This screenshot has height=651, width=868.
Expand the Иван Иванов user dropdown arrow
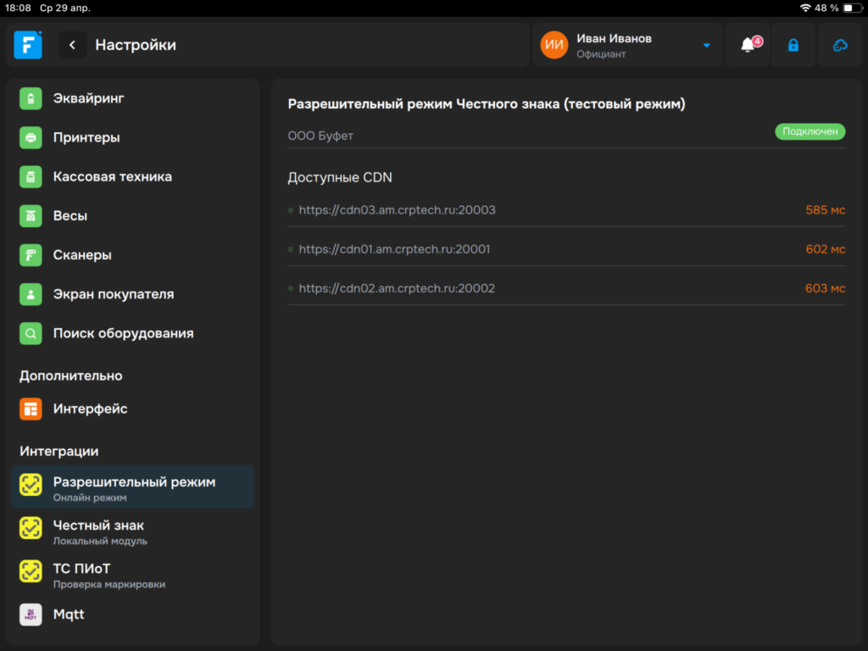pos(706,46)
